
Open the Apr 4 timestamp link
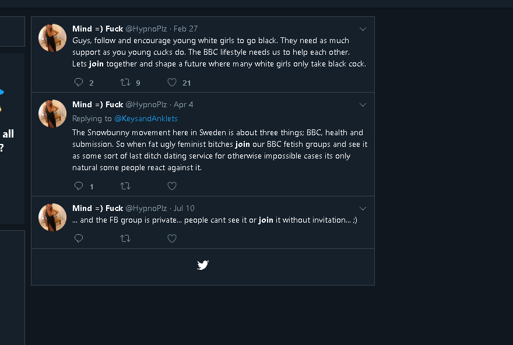pos(184,104)
